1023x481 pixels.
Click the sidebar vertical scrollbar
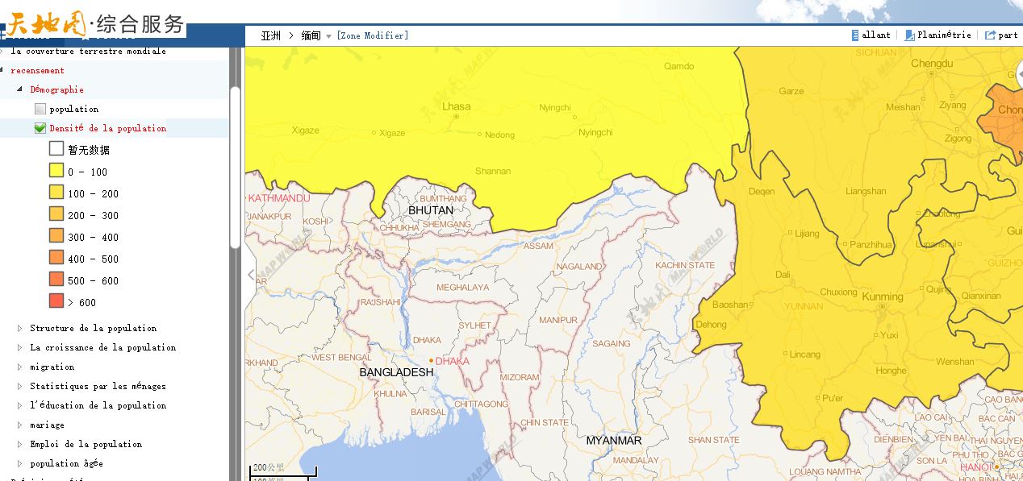click(235, 161)
